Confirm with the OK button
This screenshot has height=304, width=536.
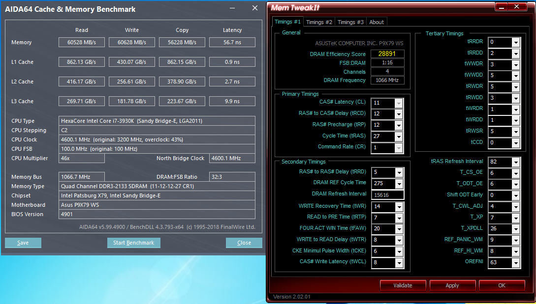tap(502, 285)
